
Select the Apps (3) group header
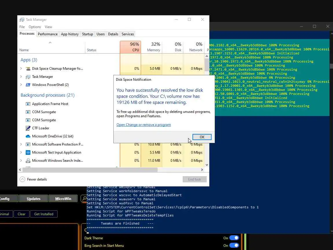(29, 60)
